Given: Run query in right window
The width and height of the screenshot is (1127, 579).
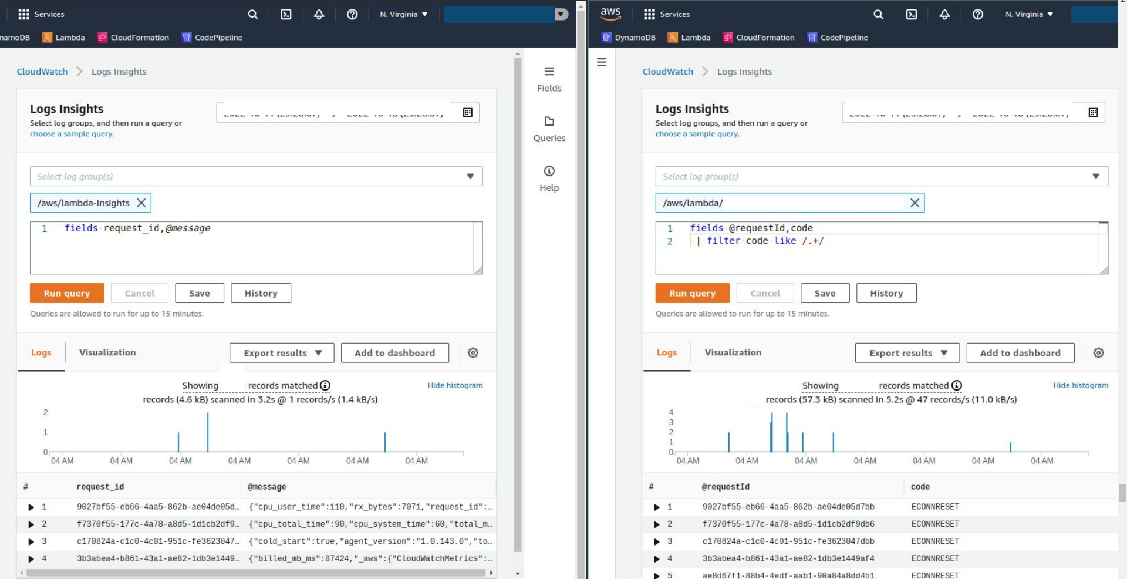Looking at the screenshot, I should click(693, 293).
